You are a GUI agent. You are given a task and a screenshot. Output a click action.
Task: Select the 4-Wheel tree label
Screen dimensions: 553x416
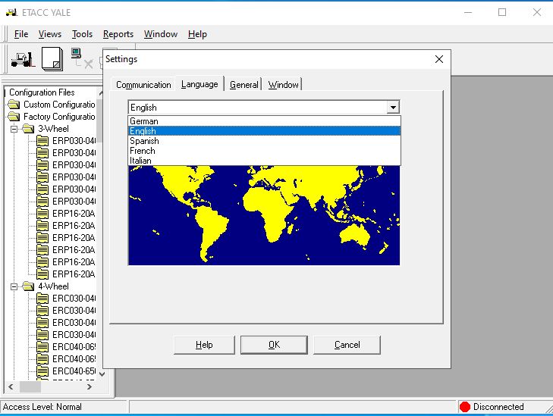(54, 286)
